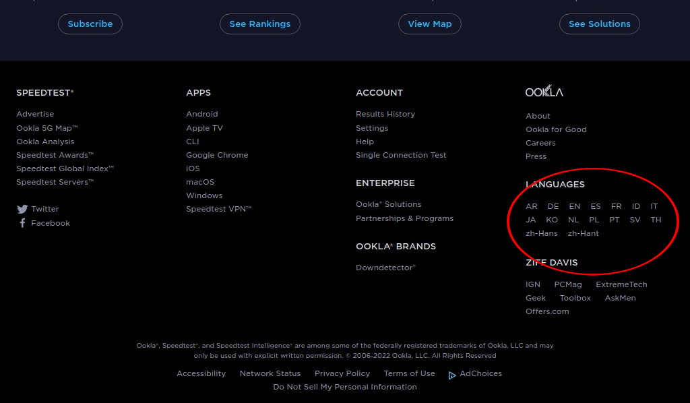The image size is (690, 403).
Task: Open Ookla for Good
Action: coord(556,130)
